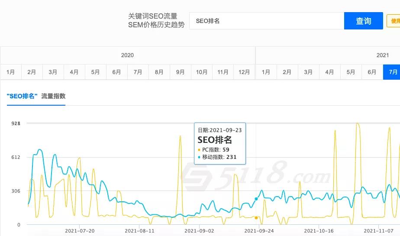Open the "SEO排名" 流量指数 chart tab
This screenshot has width=400, height=236.
(x=36, y=96)
